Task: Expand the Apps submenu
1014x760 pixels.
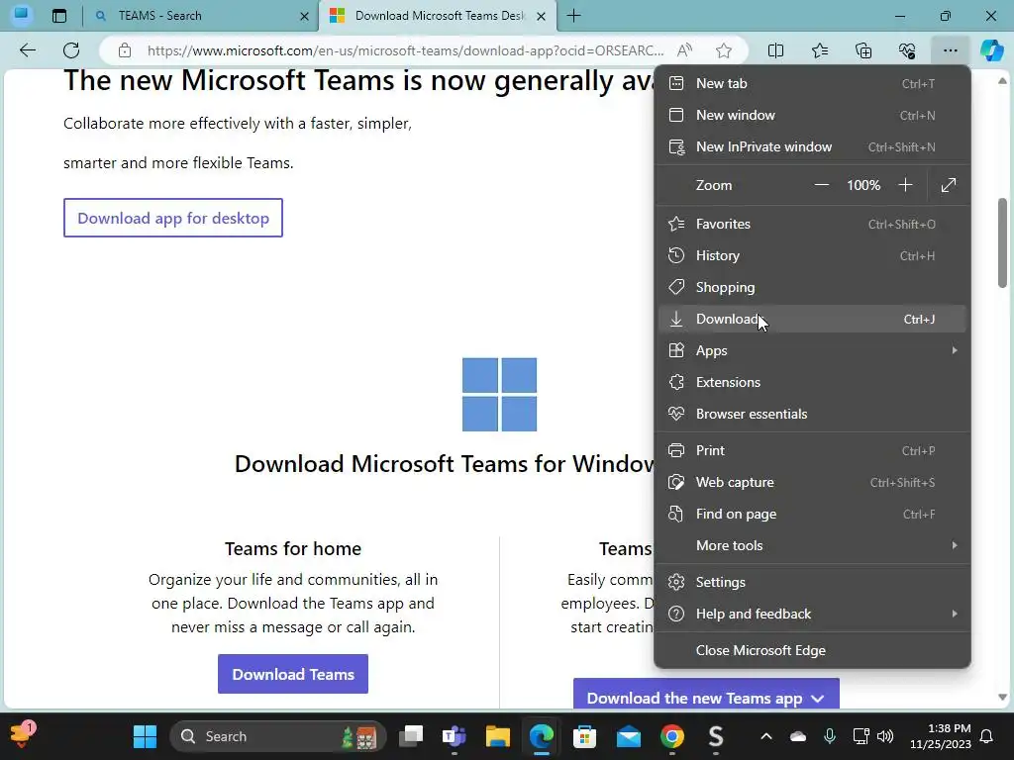Action: [812, 350]
